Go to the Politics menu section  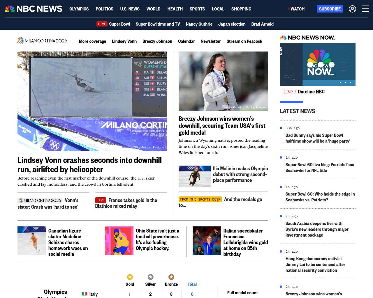click(x=104, y=9)
